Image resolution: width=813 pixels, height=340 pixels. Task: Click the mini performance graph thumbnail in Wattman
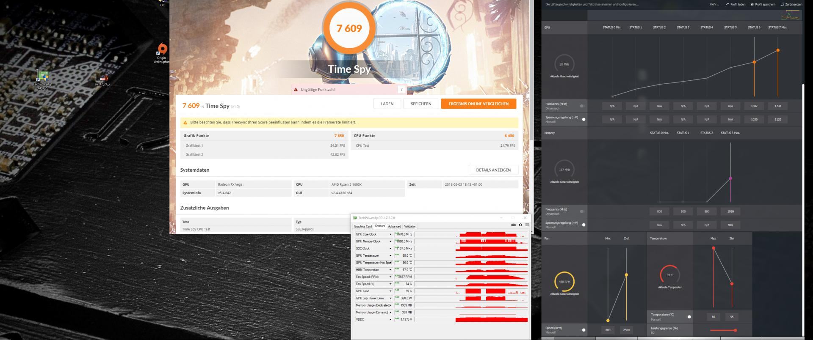pos(790,16)
